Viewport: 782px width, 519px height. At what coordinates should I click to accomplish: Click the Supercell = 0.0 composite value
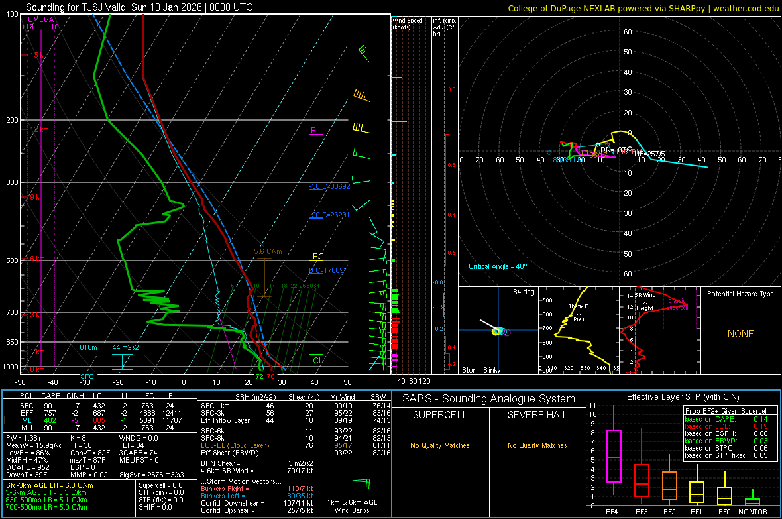[x=160, y=485]
